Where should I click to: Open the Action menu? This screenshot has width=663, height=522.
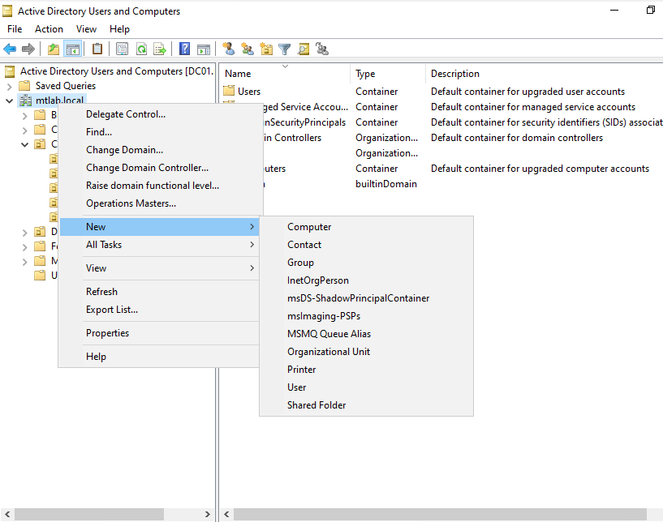pos(49,29)
